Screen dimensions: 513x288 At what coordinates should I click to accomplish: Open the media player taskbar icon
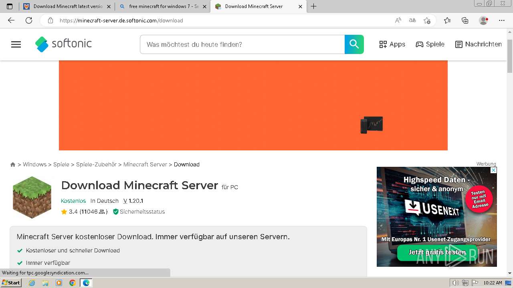(59, 283)
